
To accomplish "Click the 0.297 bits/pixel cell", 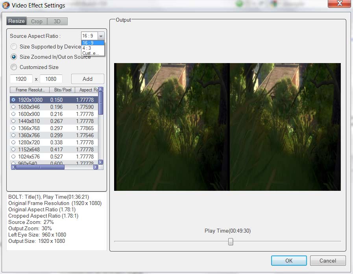I will [x=57, y=128].
